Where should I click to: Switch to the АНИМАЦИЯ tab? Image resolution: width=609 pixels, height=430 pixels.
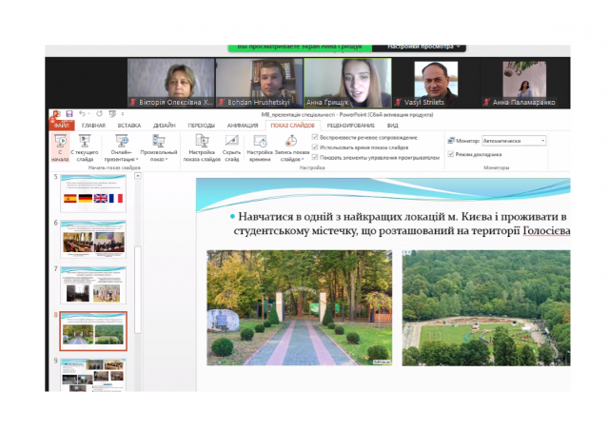coord(243,125)
